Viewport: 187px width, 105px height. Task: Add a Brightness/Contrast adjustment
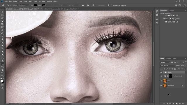click(166, 15)
